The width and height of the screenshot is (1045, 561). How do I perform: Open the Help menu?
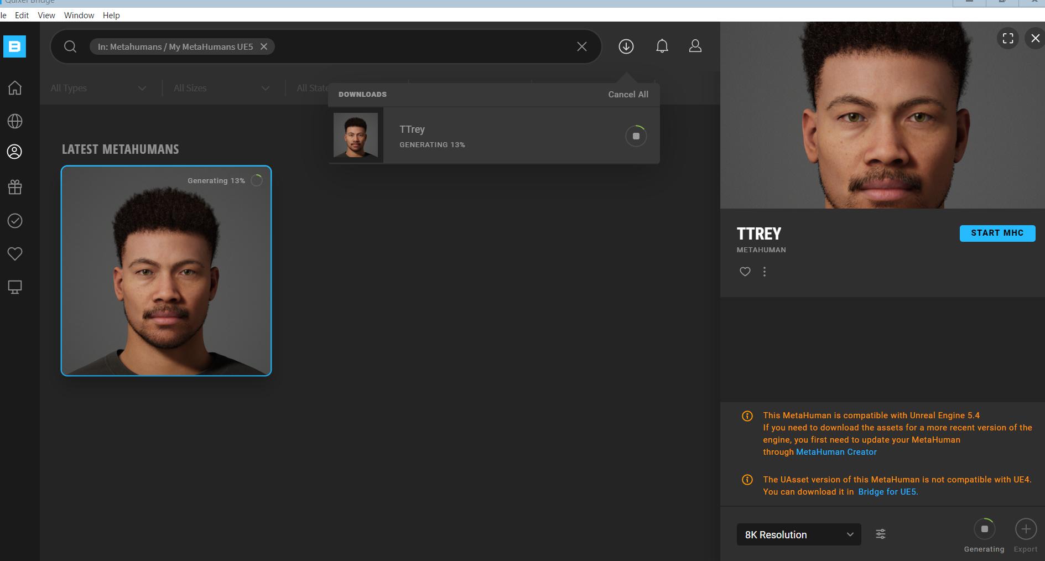(111, 15)
